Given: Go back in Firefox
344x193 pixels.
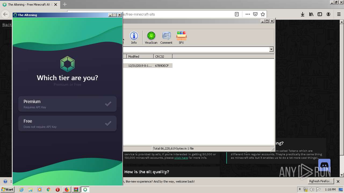Looking at the screenshot, I should [x=5, y=14].
